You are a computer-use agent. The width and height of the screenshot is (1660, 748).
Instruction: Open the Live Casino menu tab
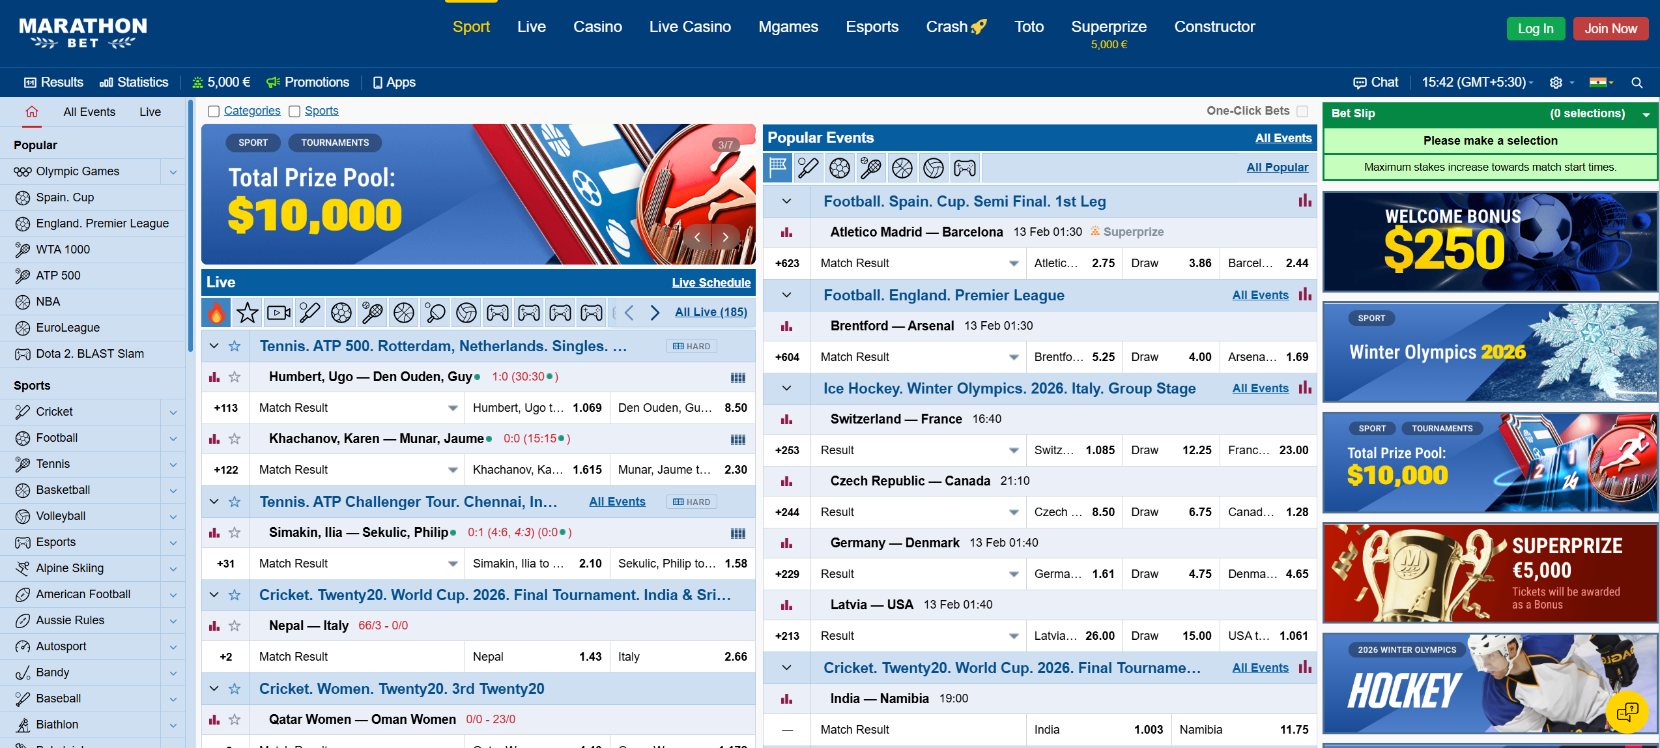point(689,27)
